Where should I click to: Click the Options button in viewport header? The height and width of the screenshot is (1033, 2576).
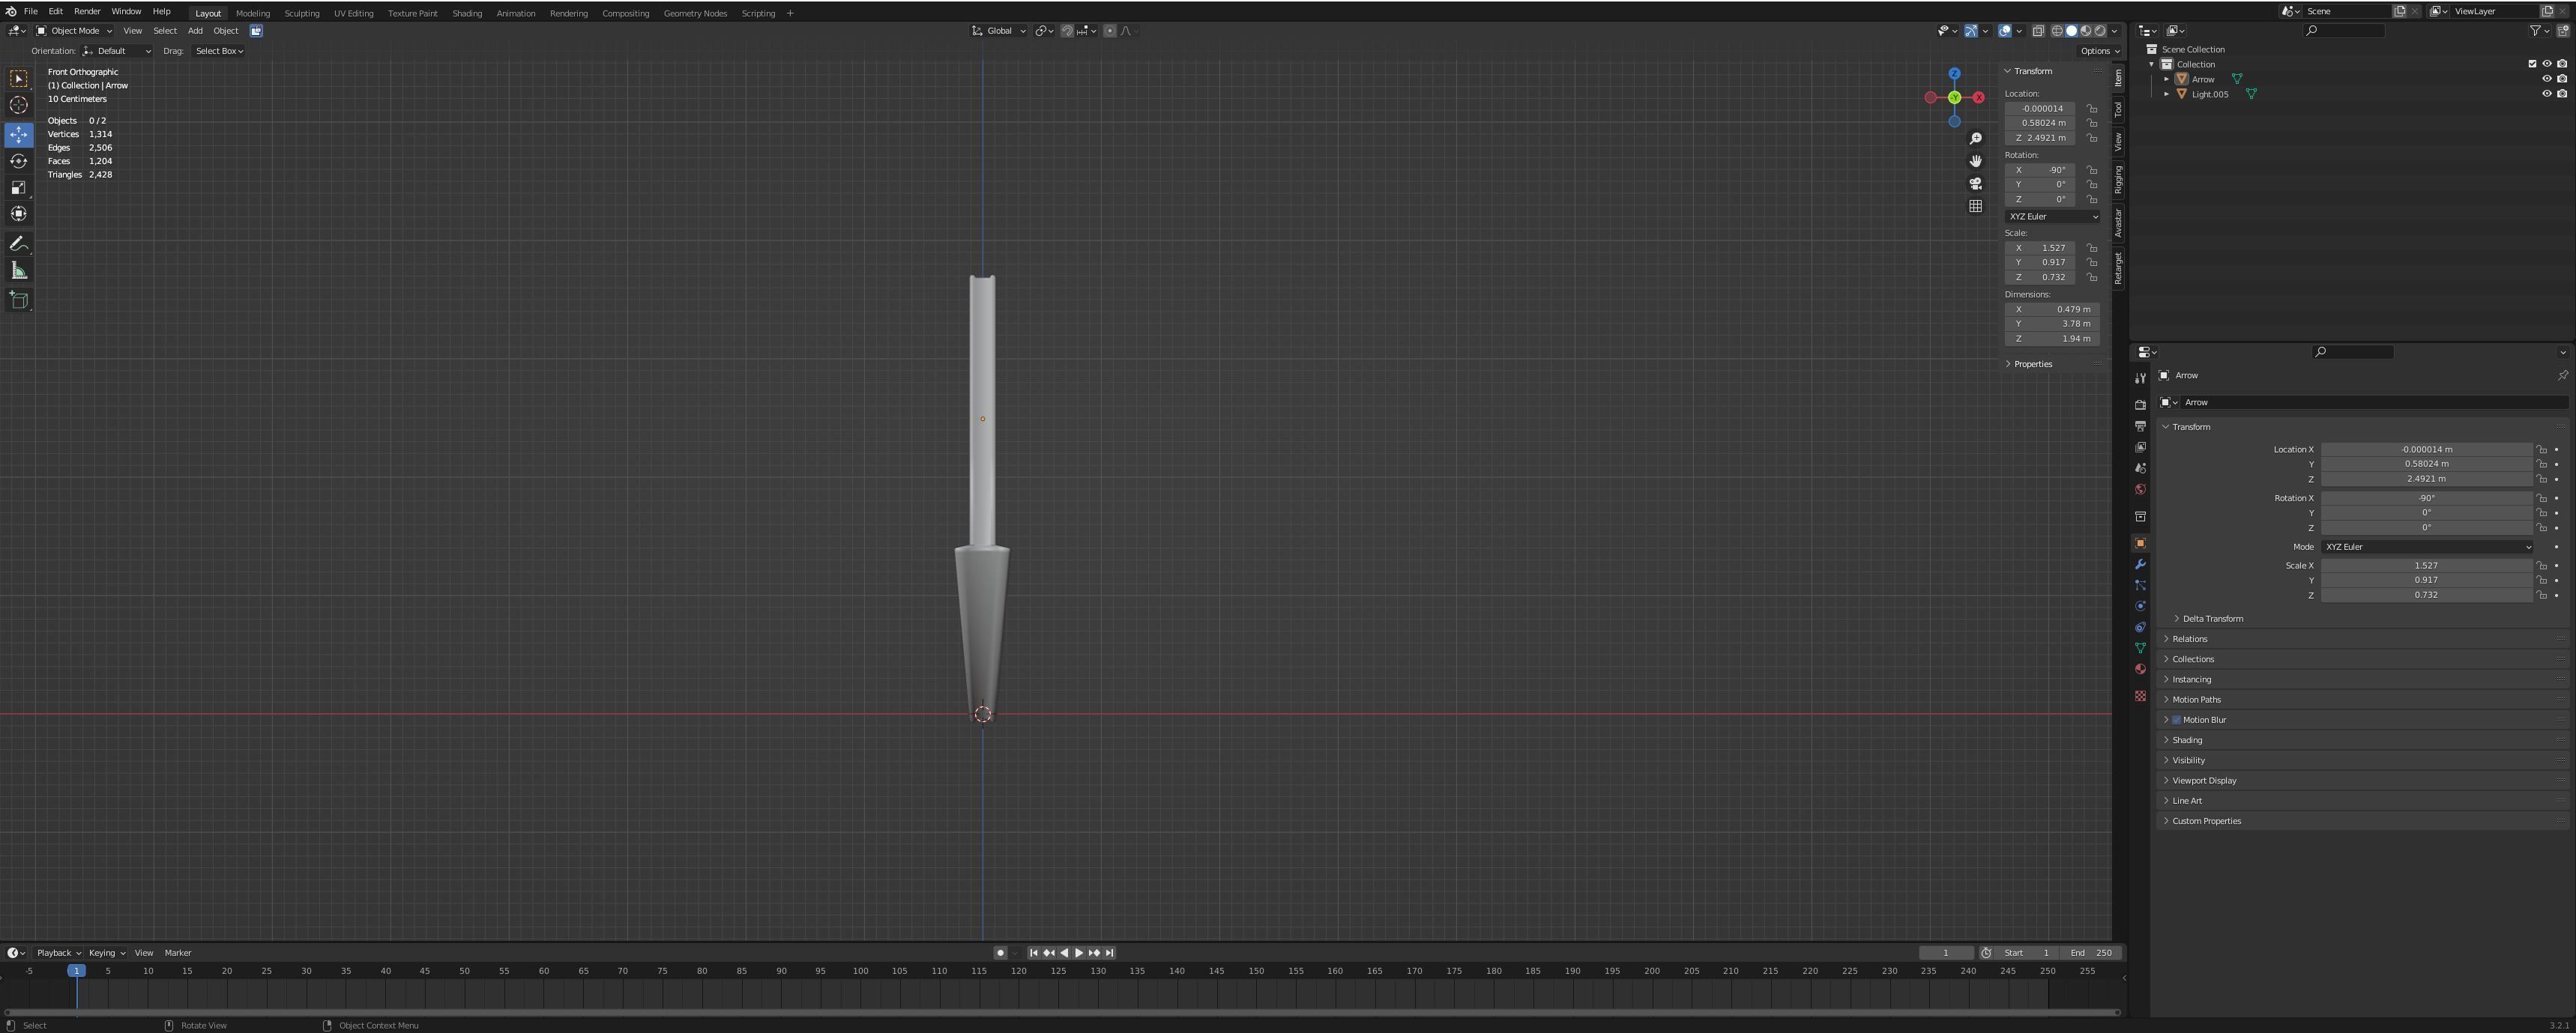(2099, 51)
